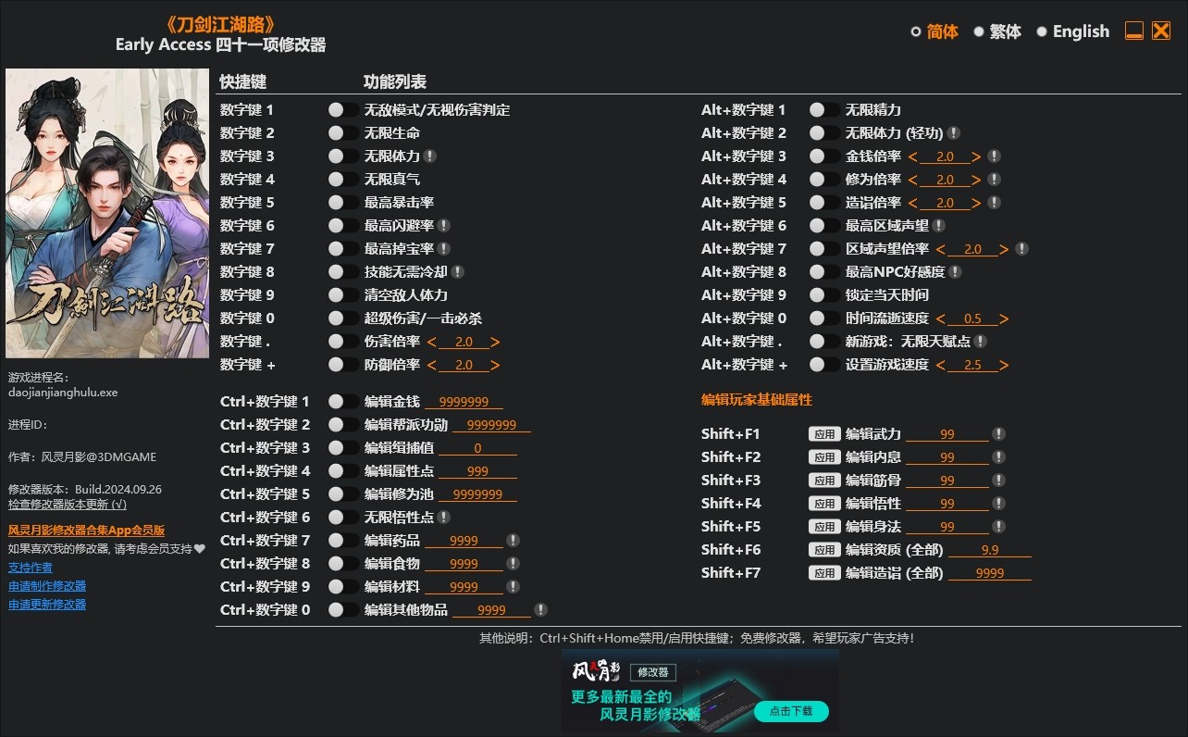
Task: Increase 设置游戏速度 with right arrow
Action: [x=1004, y=365]
